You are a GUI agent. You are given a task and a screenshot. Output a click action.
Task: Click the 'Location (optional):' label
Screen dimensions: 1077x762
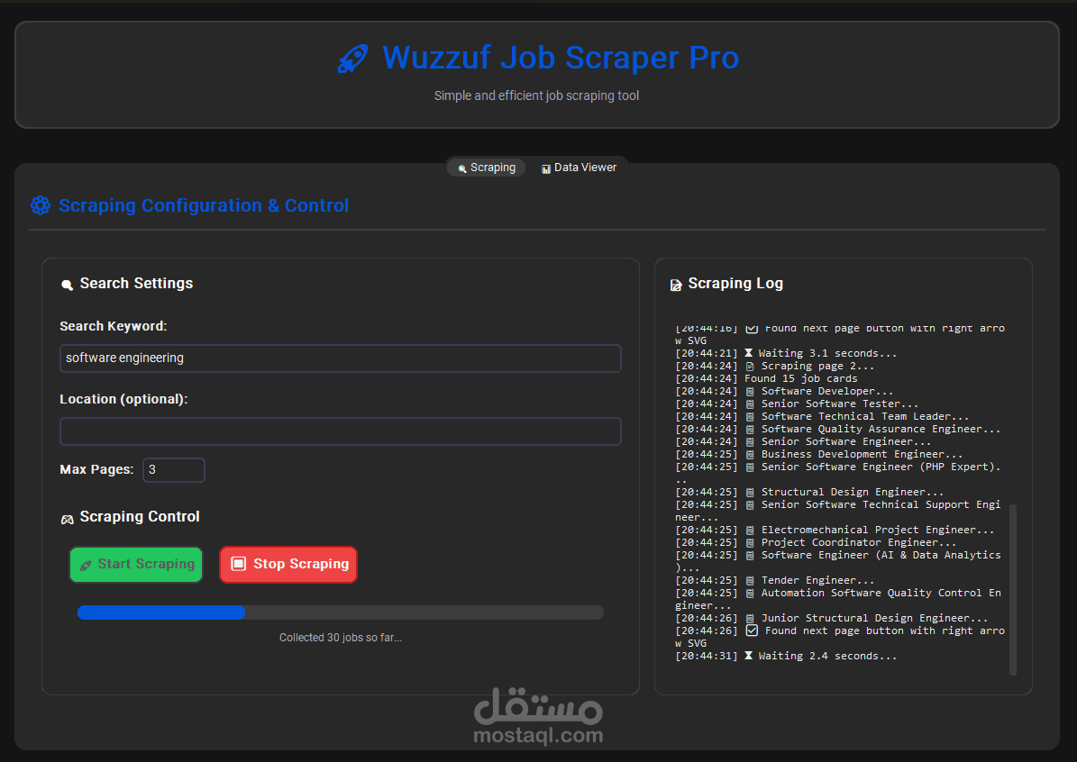click(123, 400)
